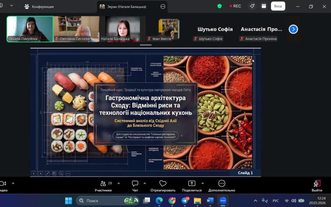331x207 pixels.
Task: Click the green encryption shield icon
Action: point(219,6)
